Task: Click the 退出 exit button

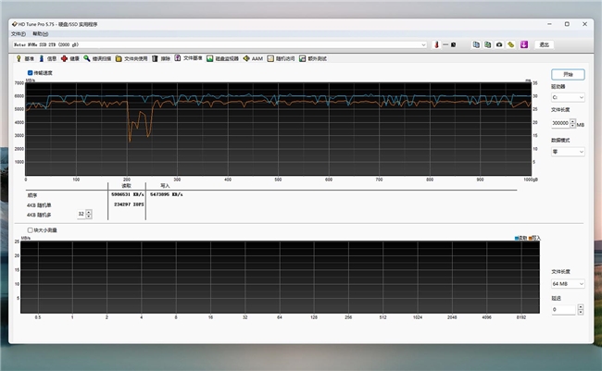Action: tap(544, 45)
